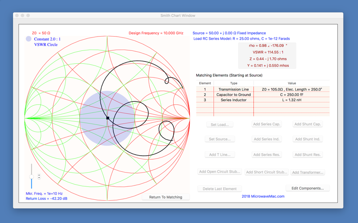Select the Series Inductor element row
The width and height of the screenshot is (358, 223).
(263, 100)
